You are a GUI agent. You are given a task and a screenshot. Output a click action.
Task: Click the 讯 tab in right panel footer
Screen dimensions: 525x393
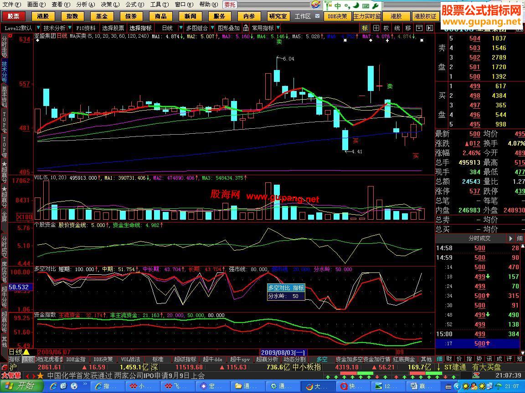coord(489,359)
